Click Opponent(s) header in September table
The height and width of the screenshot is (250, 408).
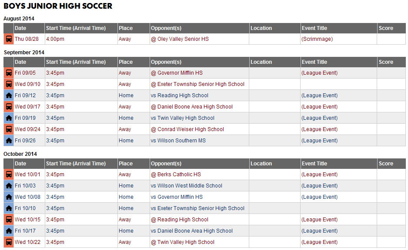tap(166, 62)
